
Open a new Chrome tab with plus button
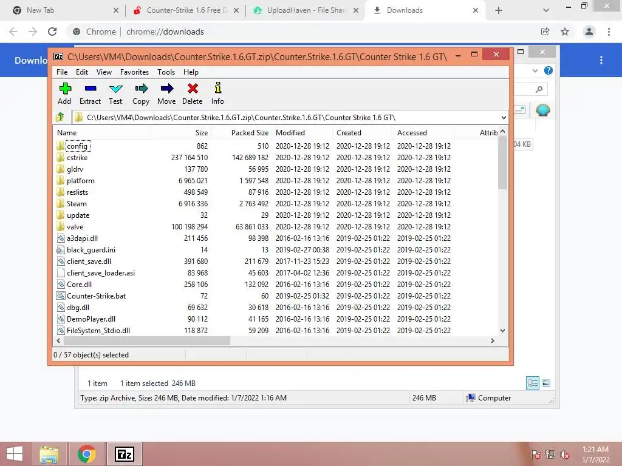click(499, 10)
